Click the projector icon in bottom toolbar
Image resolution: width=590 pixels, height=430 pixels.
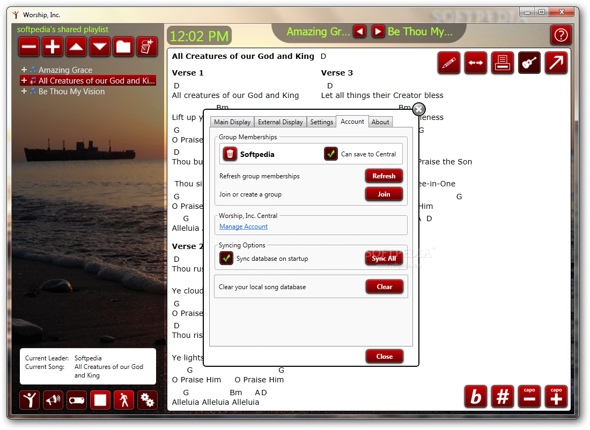coord(77,400)
